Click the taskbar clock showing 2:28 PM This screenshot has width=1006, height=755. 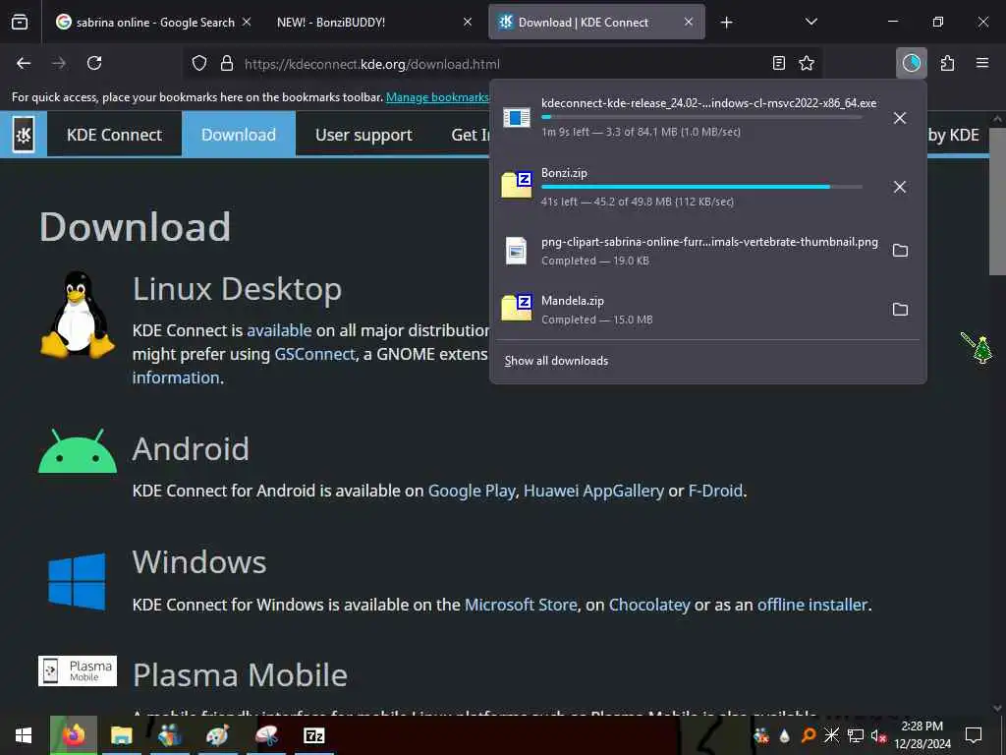tap(922, 735)
